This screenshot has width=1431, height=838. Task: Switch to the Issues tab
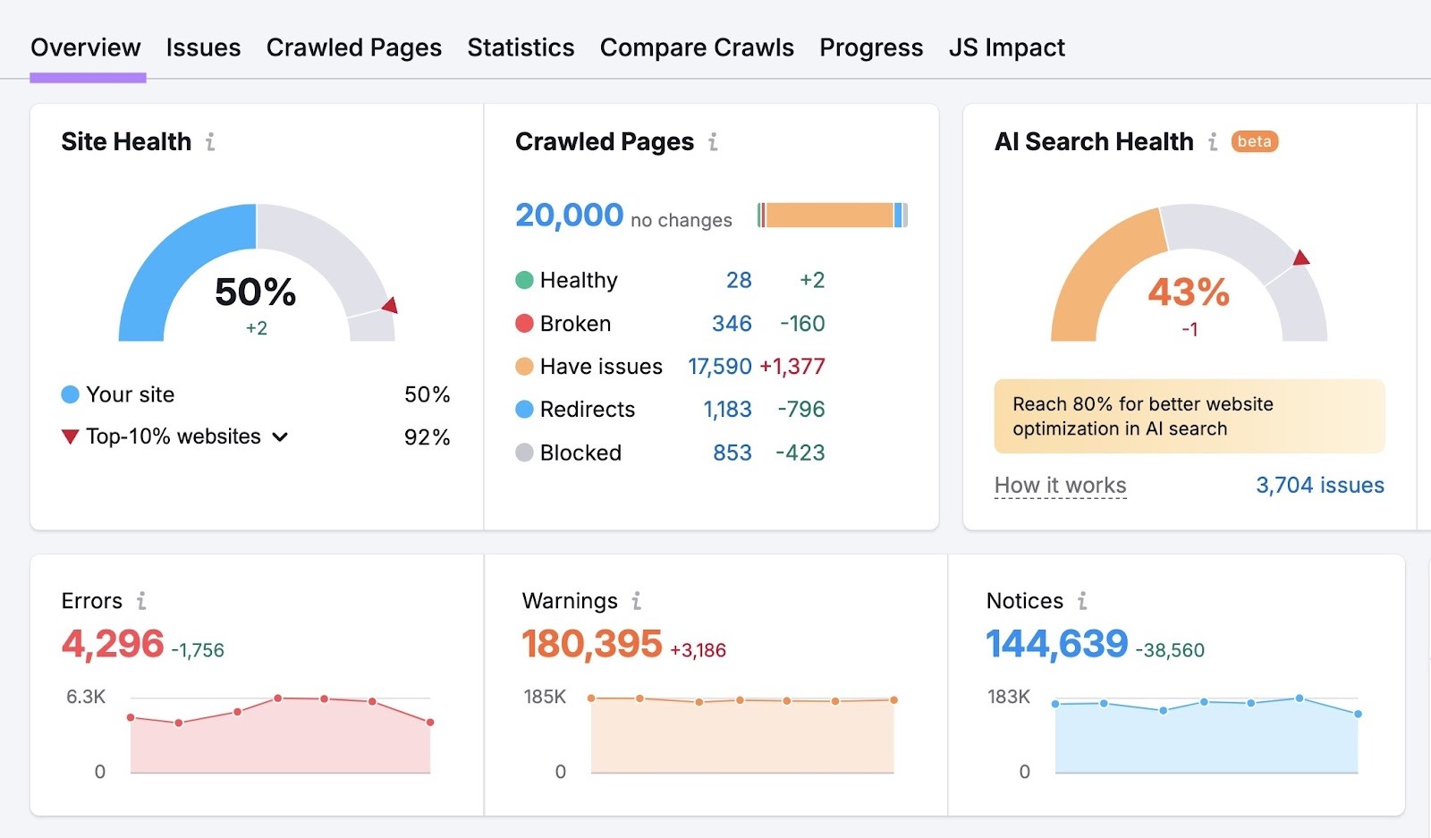(x=203, y=47)
